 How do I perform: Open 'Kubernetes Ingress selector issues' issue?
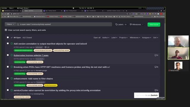click(31, 55)
